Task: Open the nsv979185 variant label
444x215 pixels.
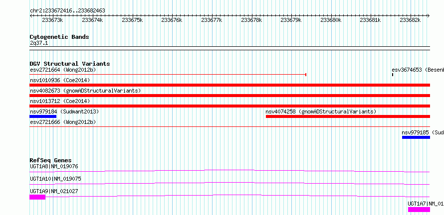Action: (423, 132)
